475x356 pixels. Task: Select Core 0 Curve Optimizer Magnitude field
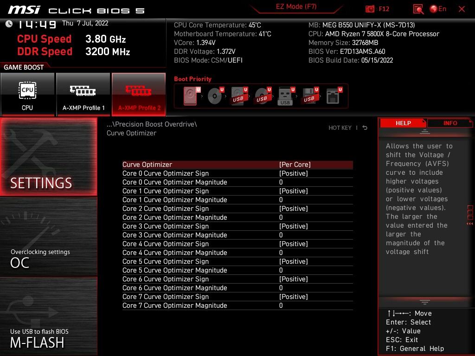click(x=237, y=182)
